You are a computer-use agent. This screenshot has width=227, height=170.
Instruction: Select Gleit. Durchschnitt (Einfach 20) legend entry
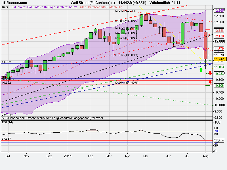point(101,7)
